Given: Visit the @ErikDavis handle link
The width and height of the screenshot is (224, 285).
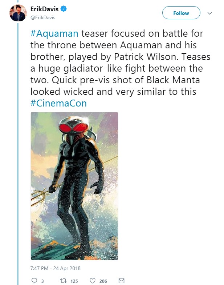Looking at the screenshot, I should point(43,17).
